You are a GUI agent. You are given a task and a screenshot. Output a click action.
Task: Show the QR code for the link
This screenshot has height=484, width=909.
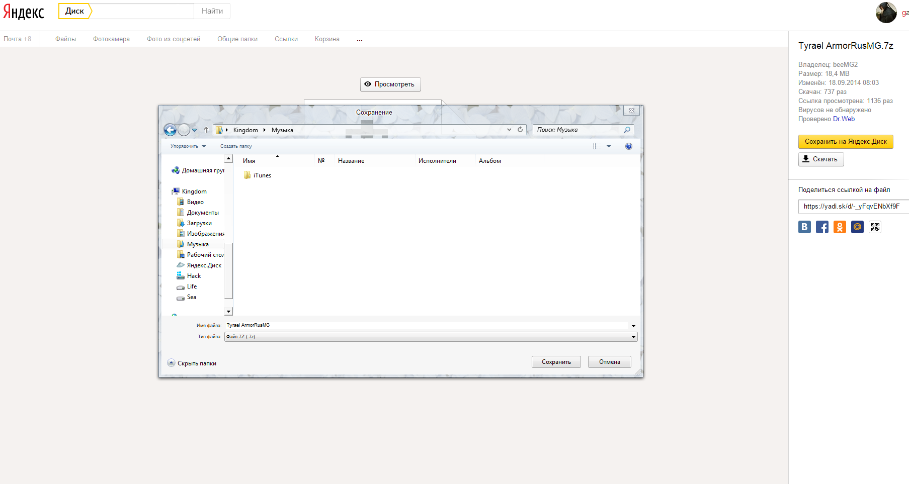pyautogui.click(x=875, y=227)
